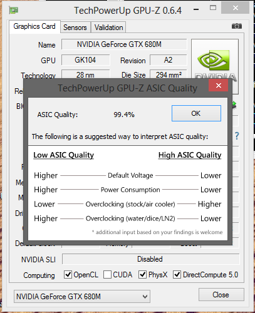
Task: Click OK in ASIC Quality dialog
Action: [x=196, y=113]
